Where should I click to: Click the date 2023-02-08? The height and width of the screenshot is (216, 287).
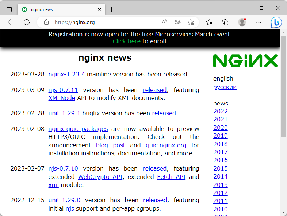(x=27, y=129)
